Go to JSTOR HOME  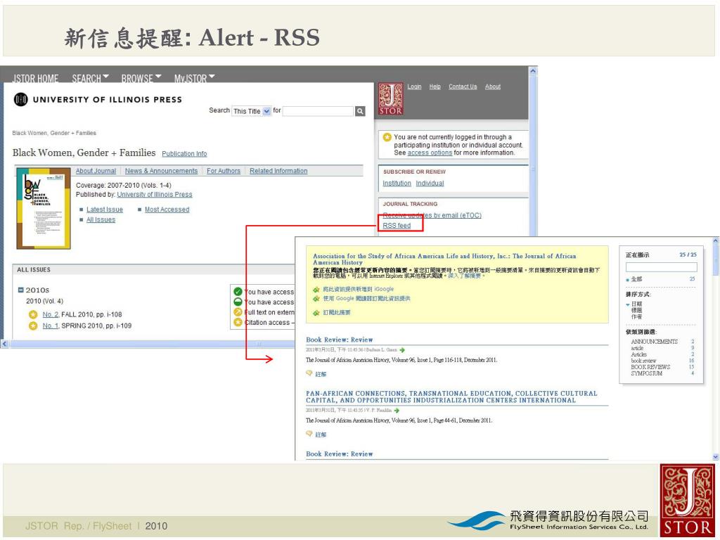coord(35,79)
